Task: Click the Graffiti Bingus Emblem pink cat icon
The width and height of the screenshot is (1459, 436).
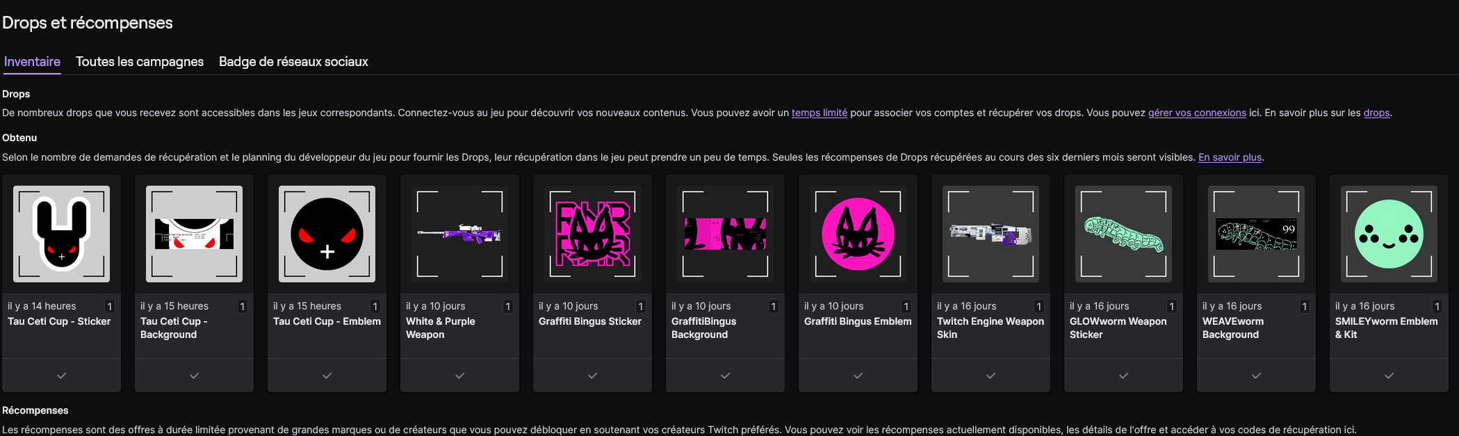Action: tap(858, 234)
